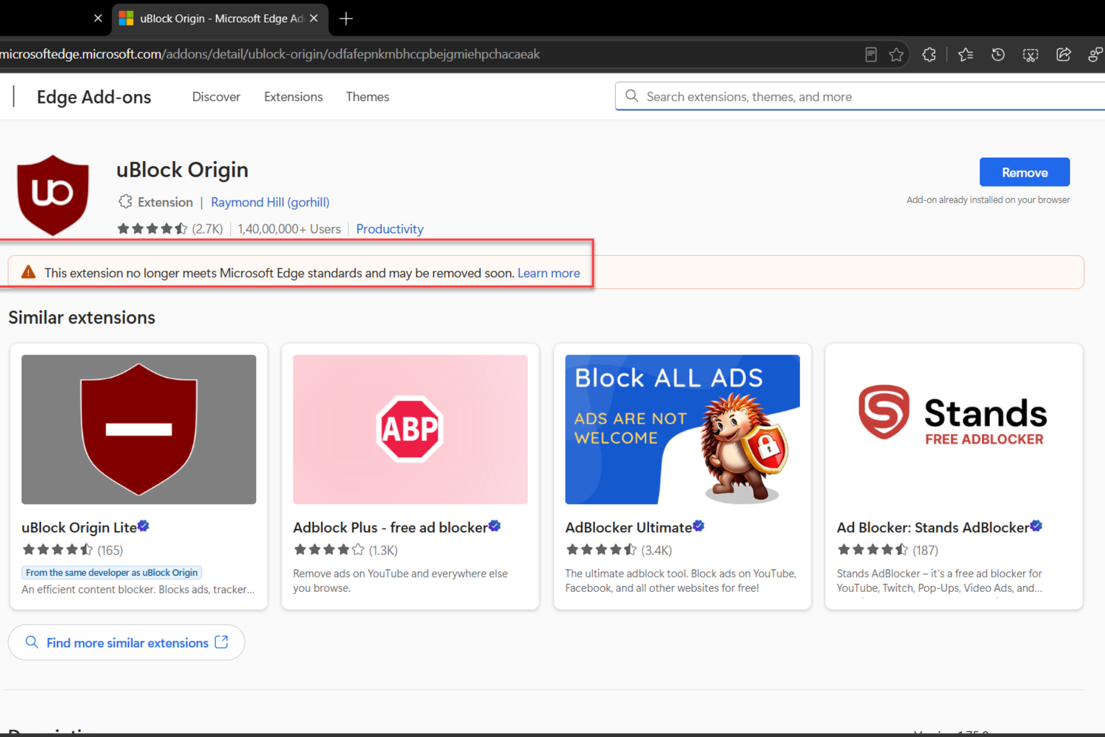Screen dimensions: 1105x737
Task: Click the Share toolbar icon
Action: (1064, 55)
